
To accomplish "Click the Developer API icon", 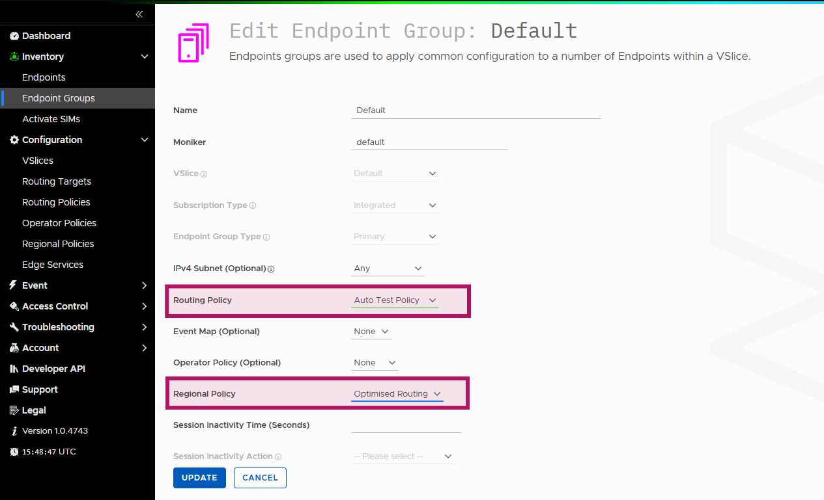I will tap(14, 369).
